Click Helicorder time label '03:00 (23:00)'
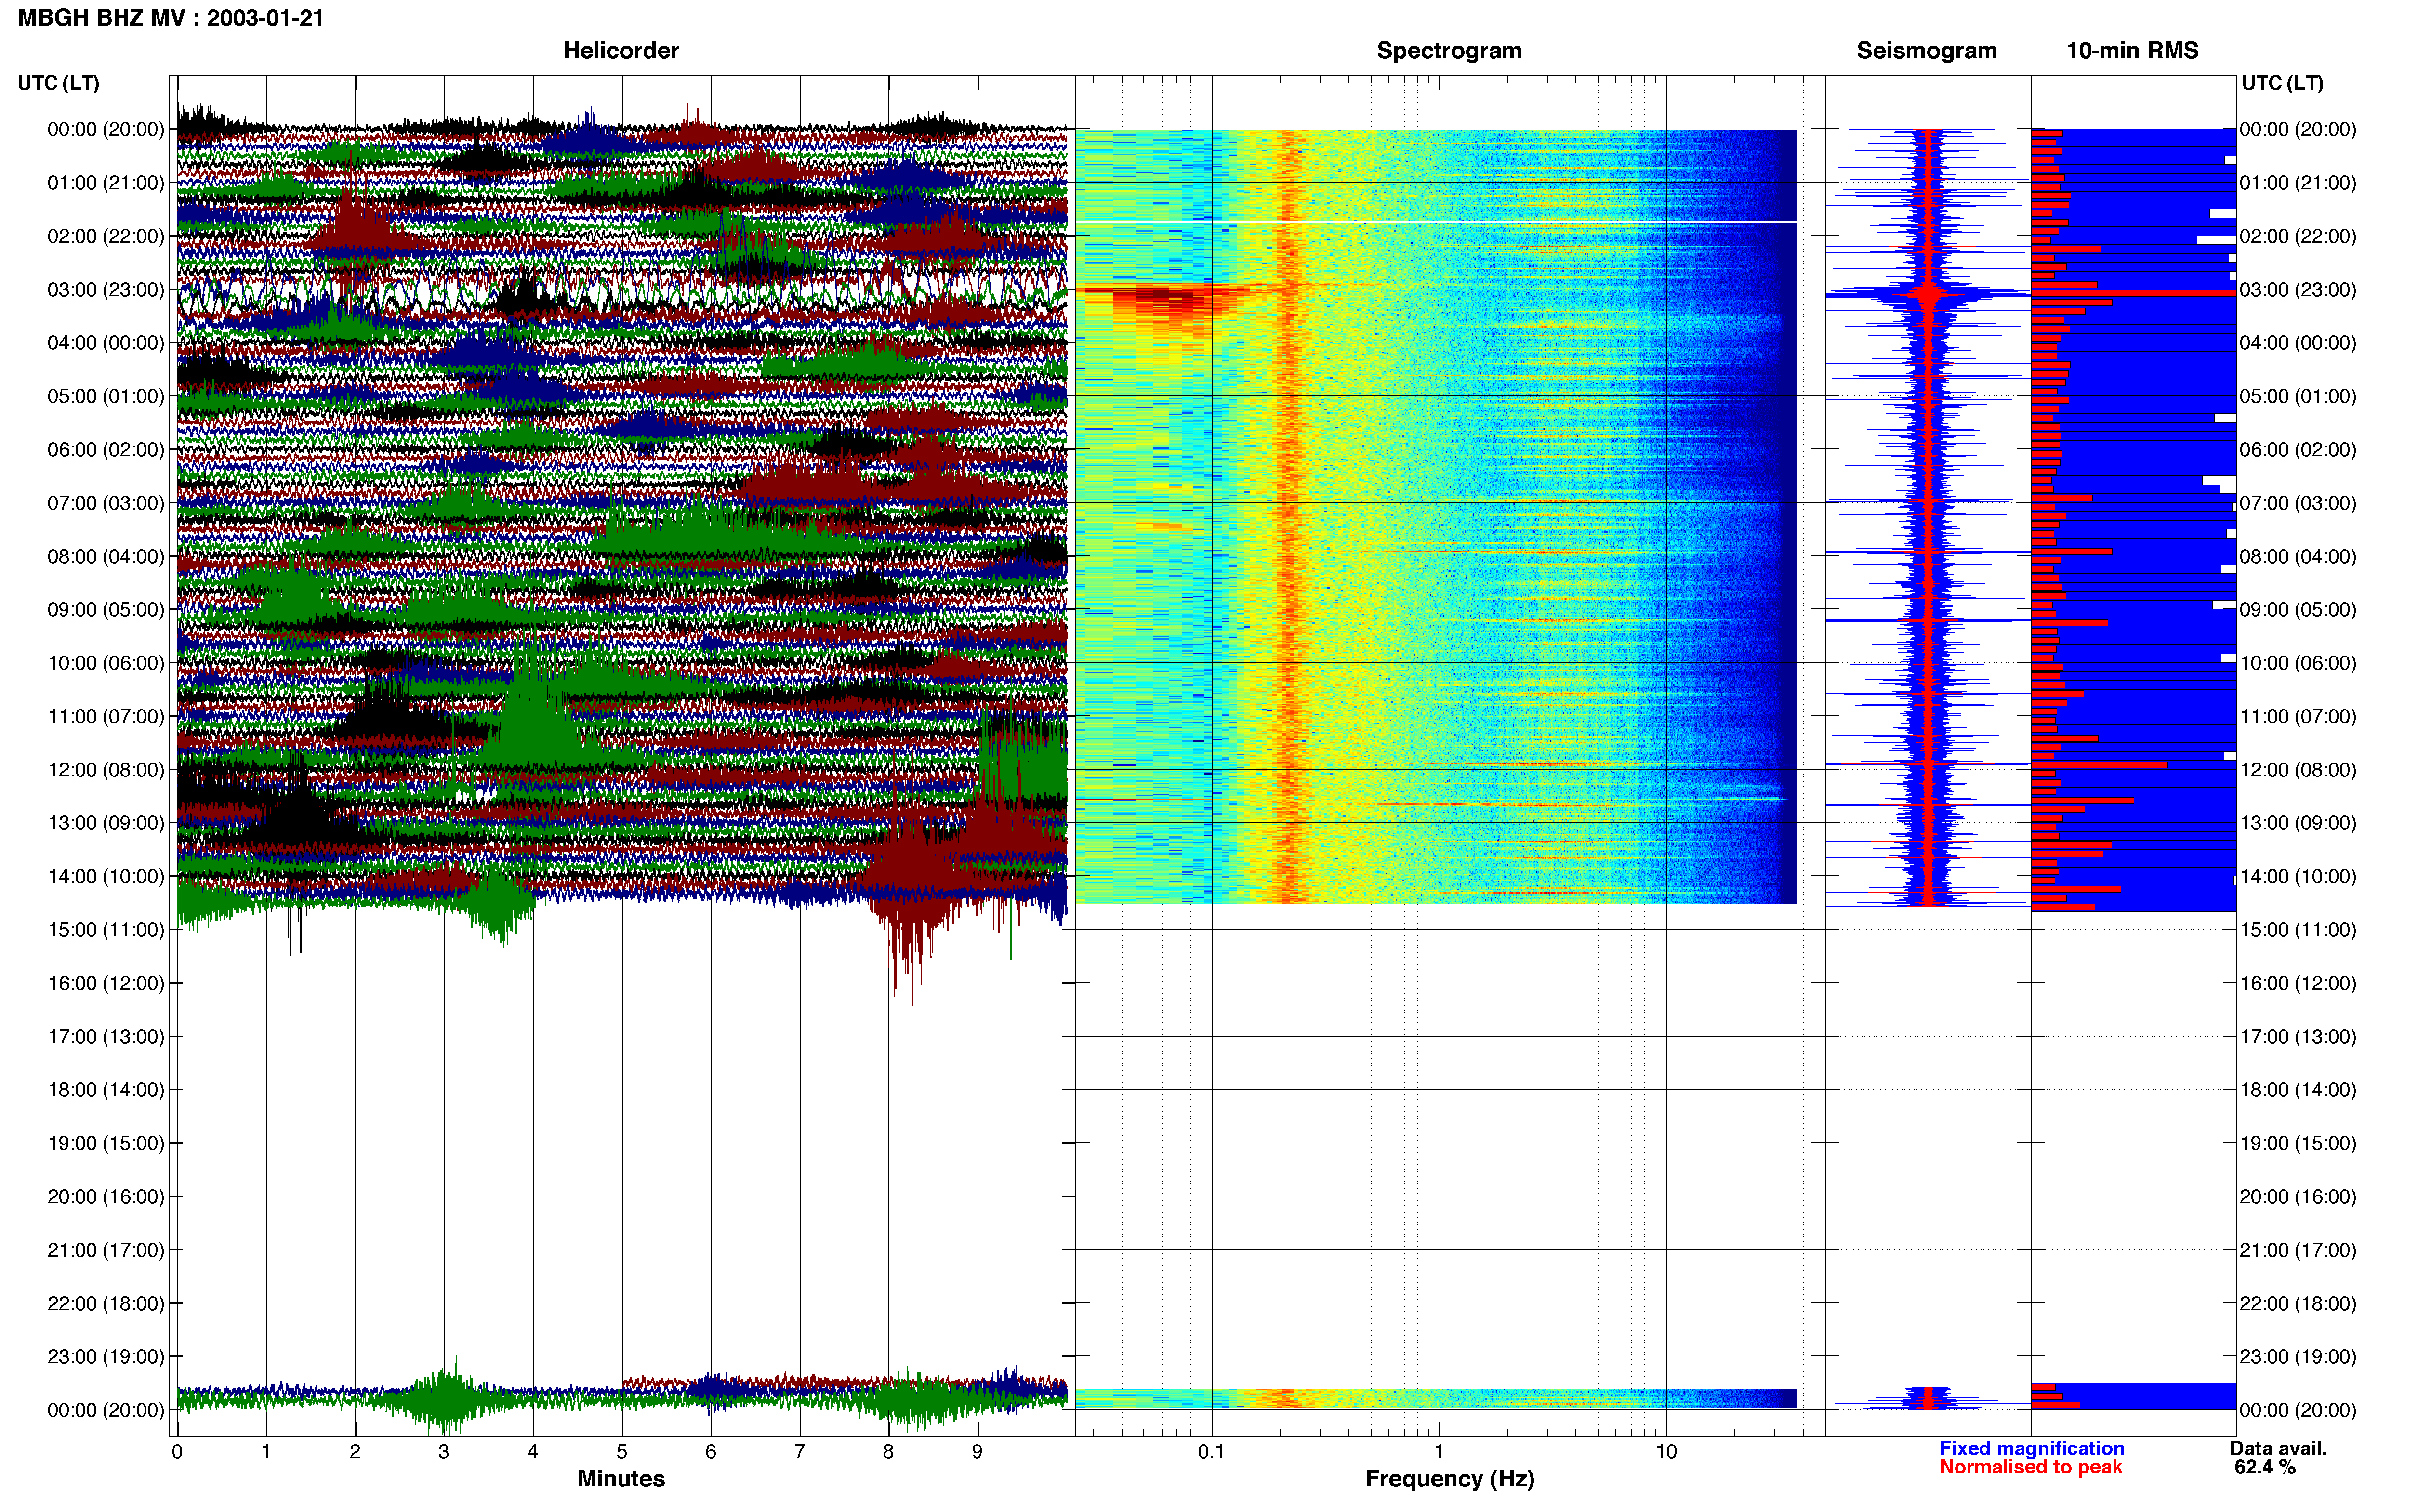 click(106, 290)
